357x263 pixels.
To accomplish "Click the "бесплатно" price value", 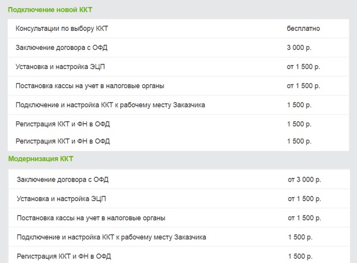I will click(303, 28).
